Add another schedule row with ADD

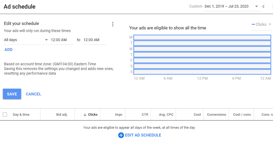[9, 50]
